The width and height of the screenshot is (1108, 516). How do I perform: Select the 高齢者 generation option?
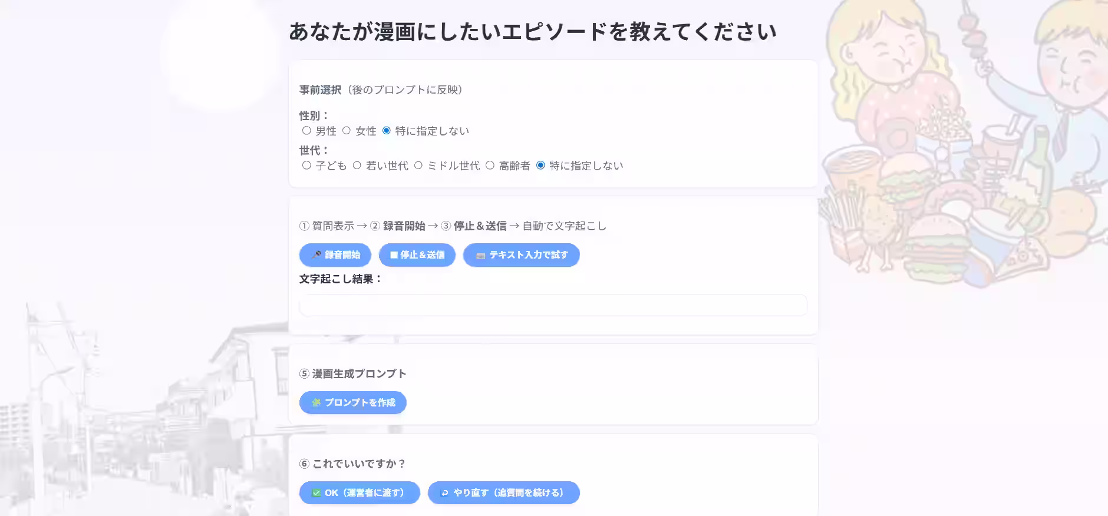coord(490,166)
